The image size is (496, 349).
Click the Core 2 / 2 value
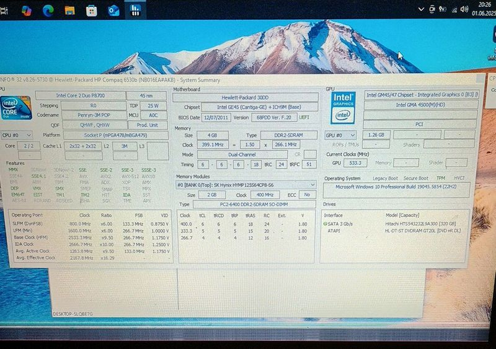pyautogui.click(x=29, y=146)
